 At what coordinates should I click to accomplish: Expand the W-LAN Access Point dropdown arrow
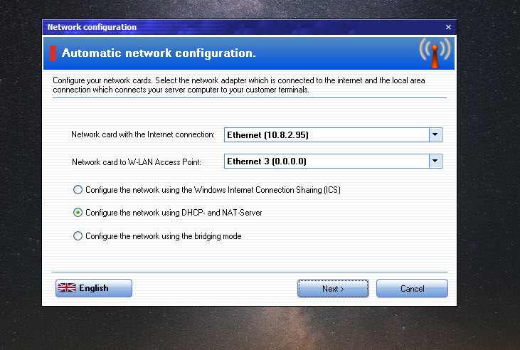[x=435, y=161]
